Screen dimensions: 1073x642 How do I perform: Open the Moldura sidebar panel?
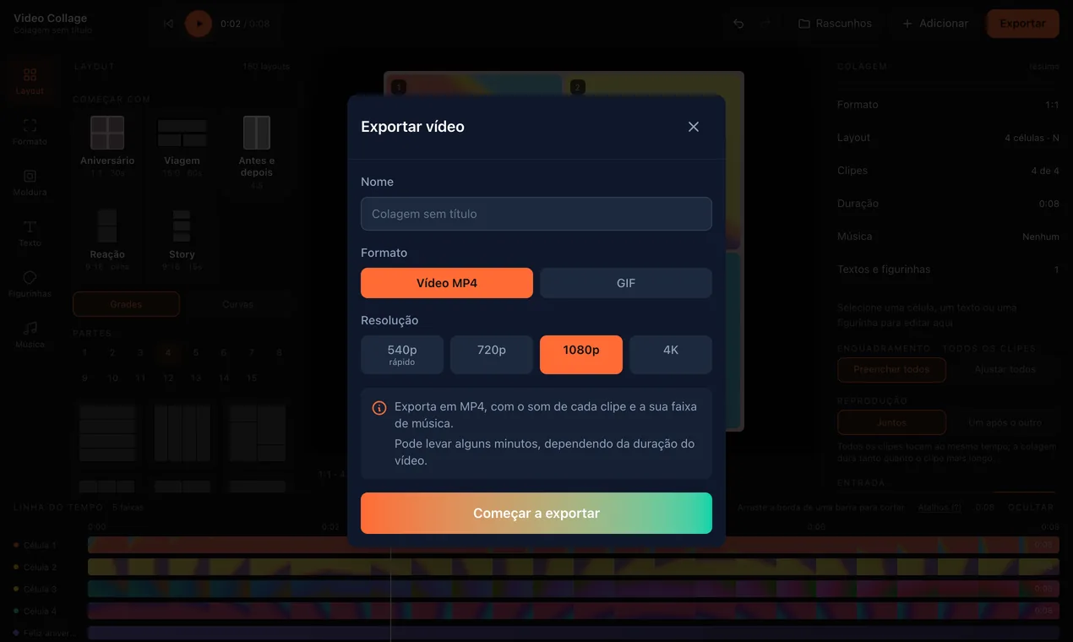coord(30,182)
